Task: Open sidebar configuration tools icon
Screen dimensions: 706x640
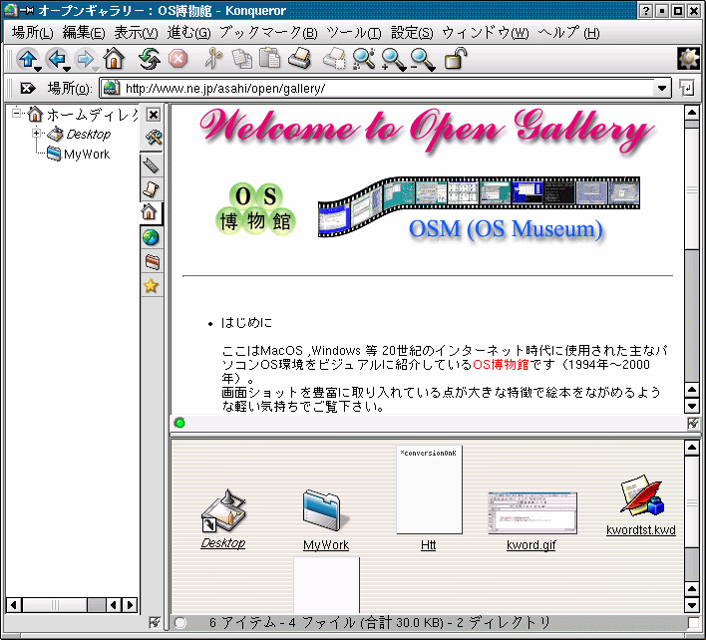Action: tap(154, 138)
